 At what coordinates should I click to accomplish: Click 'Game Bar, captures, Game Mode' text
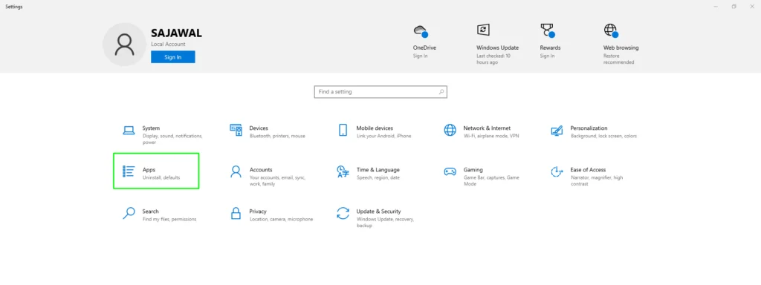click(491, 181)
